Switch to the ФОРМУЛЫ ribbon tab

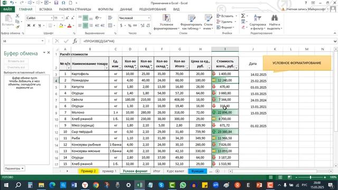pyautogui.click(x=106, y=9)
